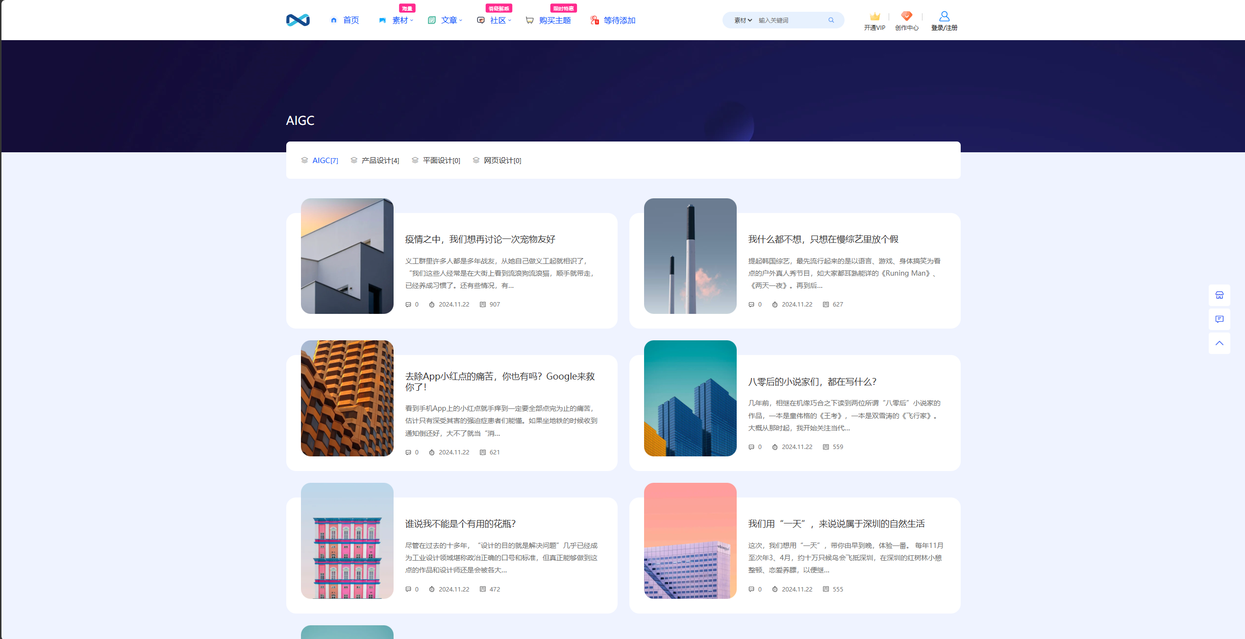Click the blue skyscraper thumbnail of 八零后 article
Image resolution: width=1245 pixels, height=639 pixels.
pyautogui.click(x=690, y=398)
